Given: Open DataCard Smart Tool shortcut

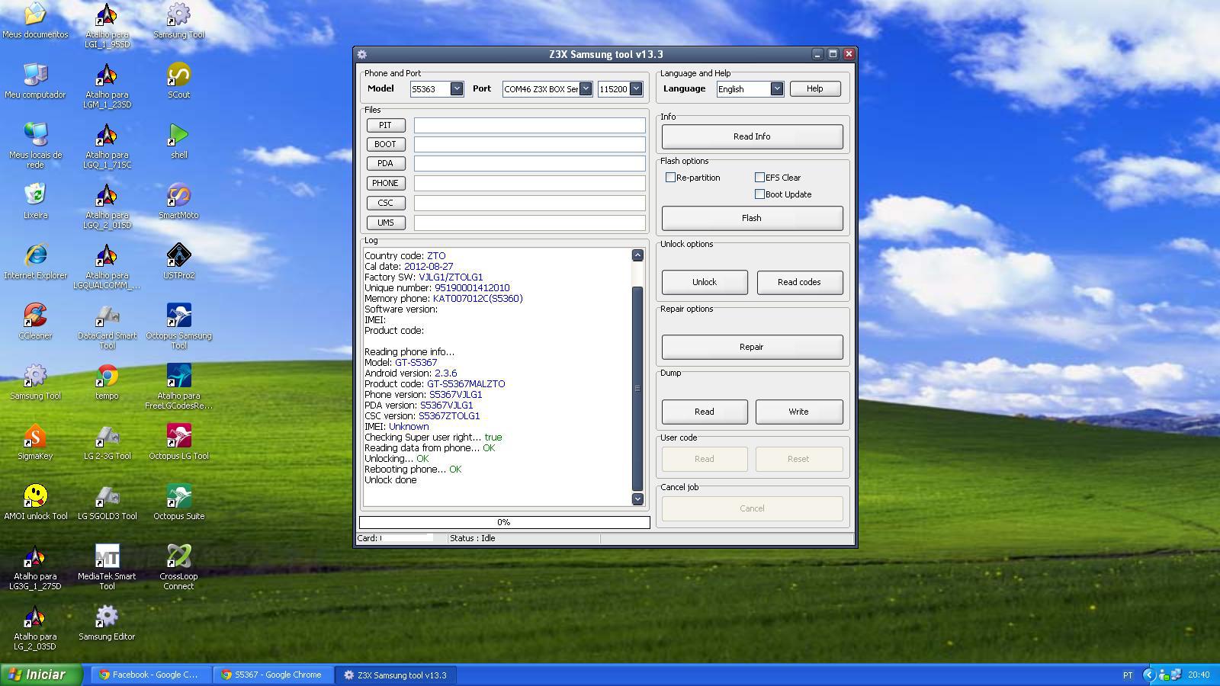Looking at the screenshot, I should tap(107, 326).
